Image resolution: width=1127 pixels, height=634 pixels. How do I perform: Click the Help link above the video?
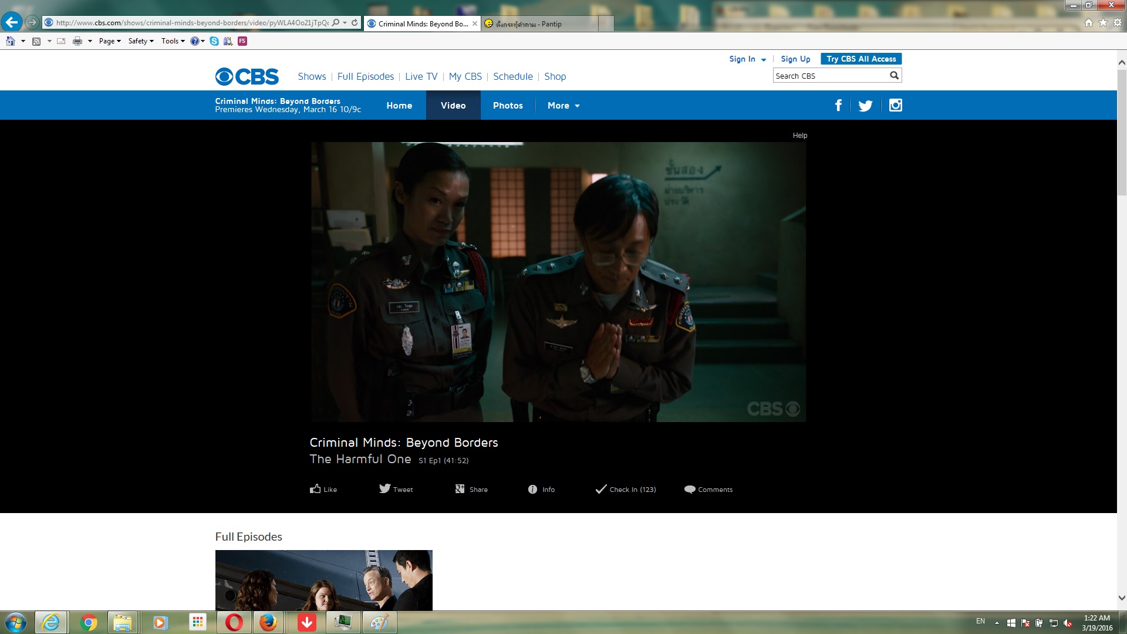800,136
